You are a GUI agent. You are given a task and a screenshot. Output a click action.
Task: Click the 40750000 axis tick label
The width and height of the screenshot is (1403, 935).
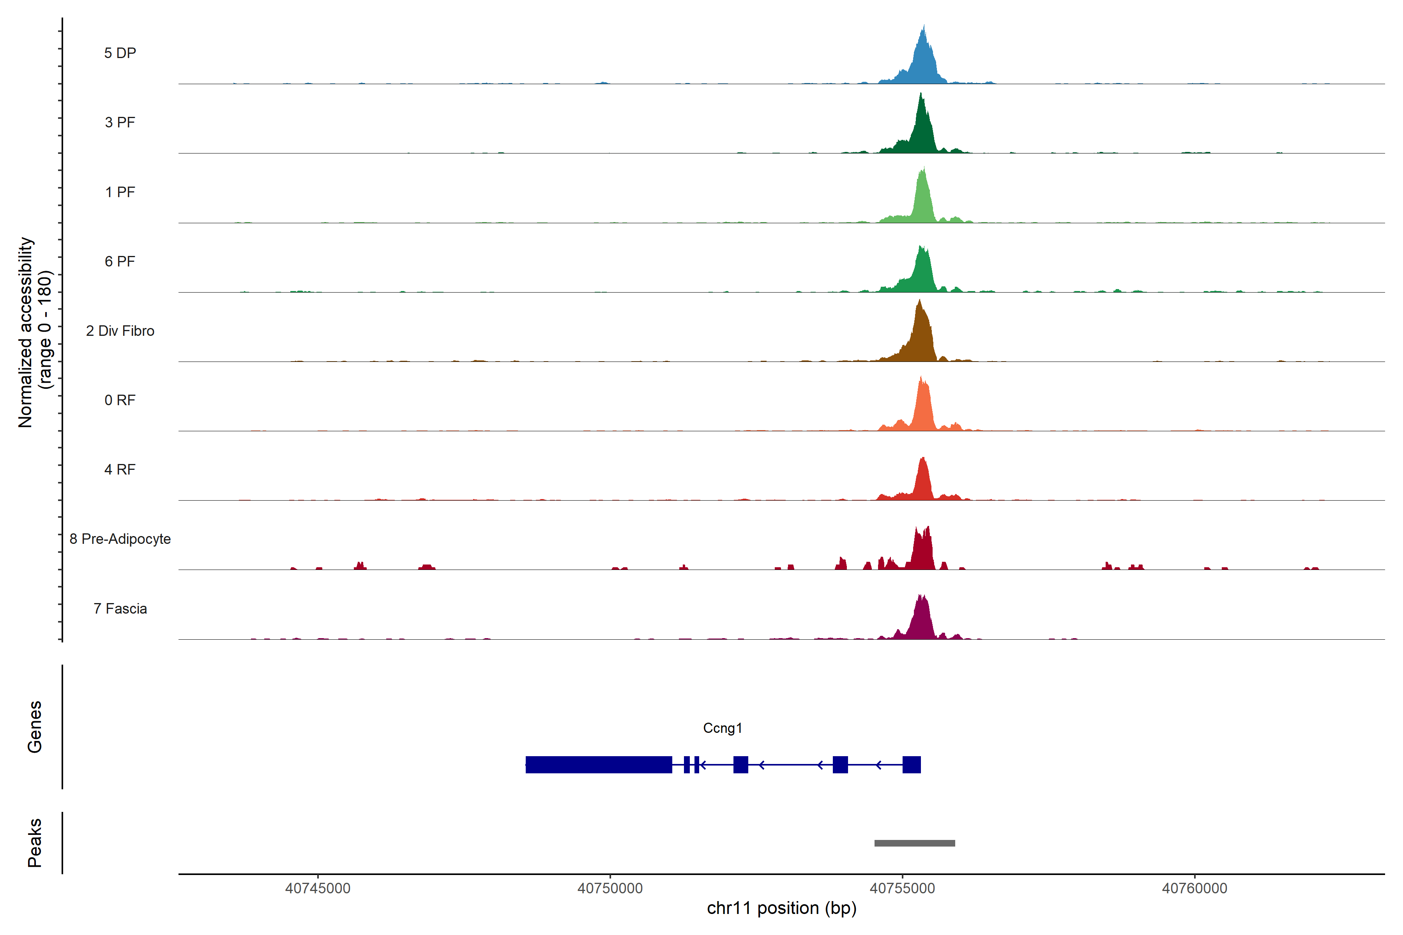(x=610, y=889)
